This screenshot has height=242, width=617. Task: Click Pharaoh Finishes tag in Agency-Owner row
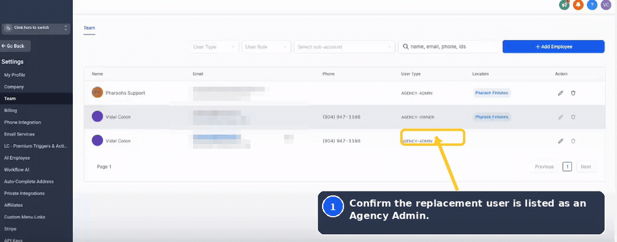tap(492, 117)
